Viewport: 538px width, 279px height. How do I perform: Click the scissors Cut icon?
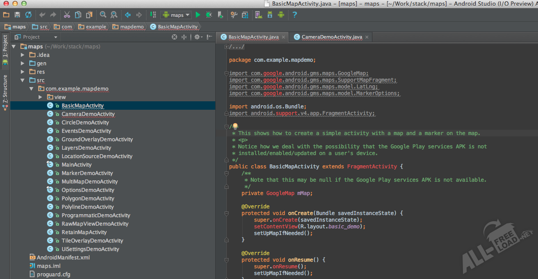[x=67, y=15]
